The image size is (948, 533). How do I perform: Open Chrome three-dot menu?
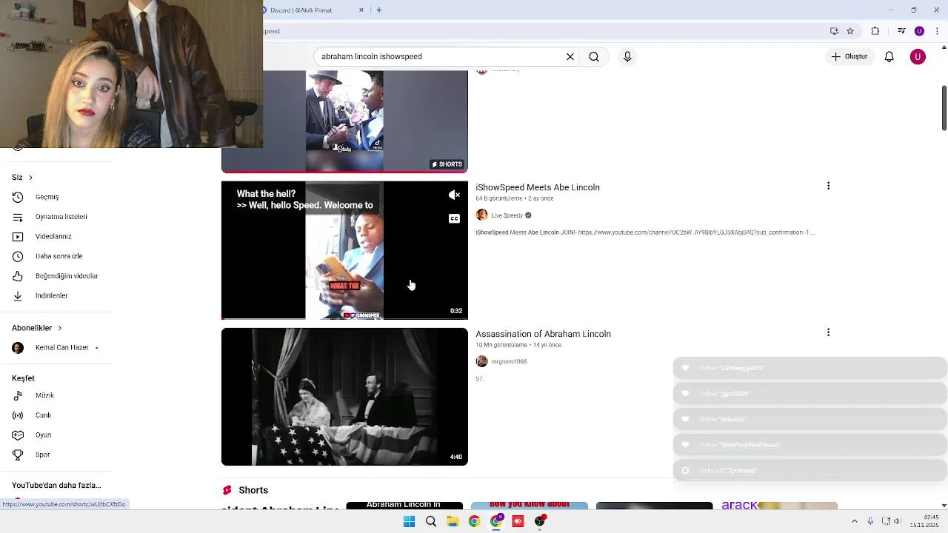pos(937,31)
